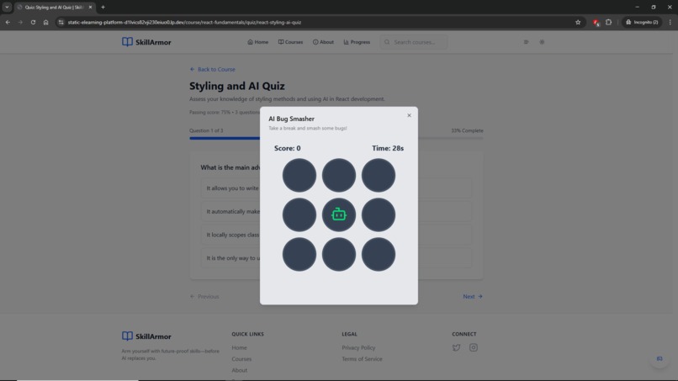This screenshot has width=678, height=381.
Task: Click the bottom-left game hole
Action: 299,254
